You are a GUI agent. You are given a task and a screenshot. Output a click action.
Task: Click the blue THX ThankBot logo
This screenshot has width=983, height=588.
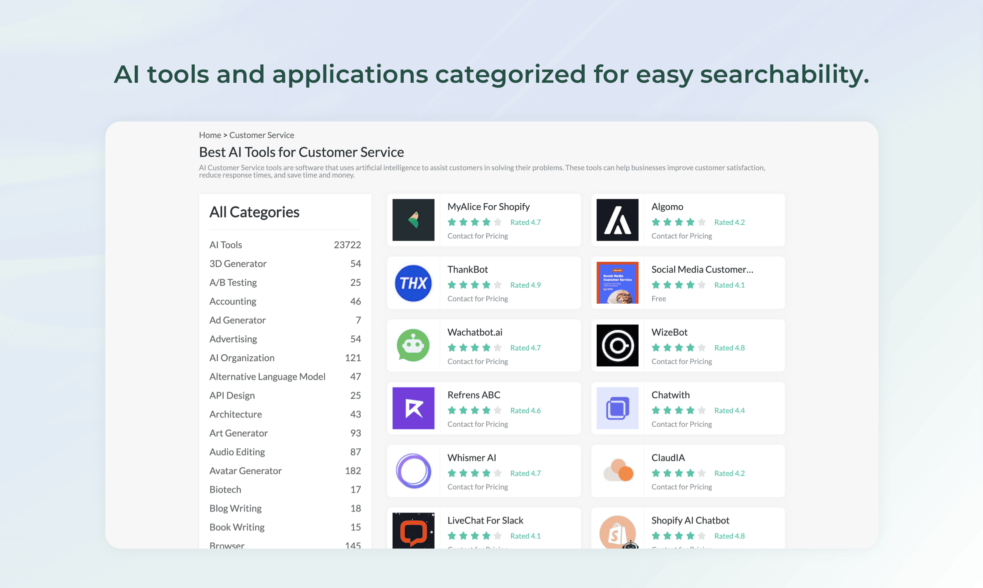tap(413, 283)
